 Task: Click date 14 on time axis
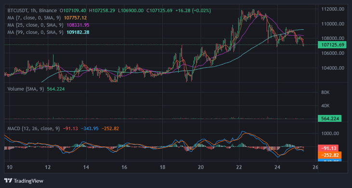(86, 167)
